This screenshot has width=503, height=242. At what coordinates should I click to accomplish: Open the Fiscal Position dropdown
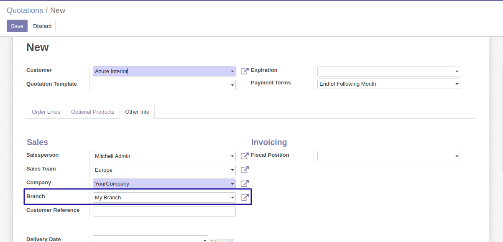point(457,156)
